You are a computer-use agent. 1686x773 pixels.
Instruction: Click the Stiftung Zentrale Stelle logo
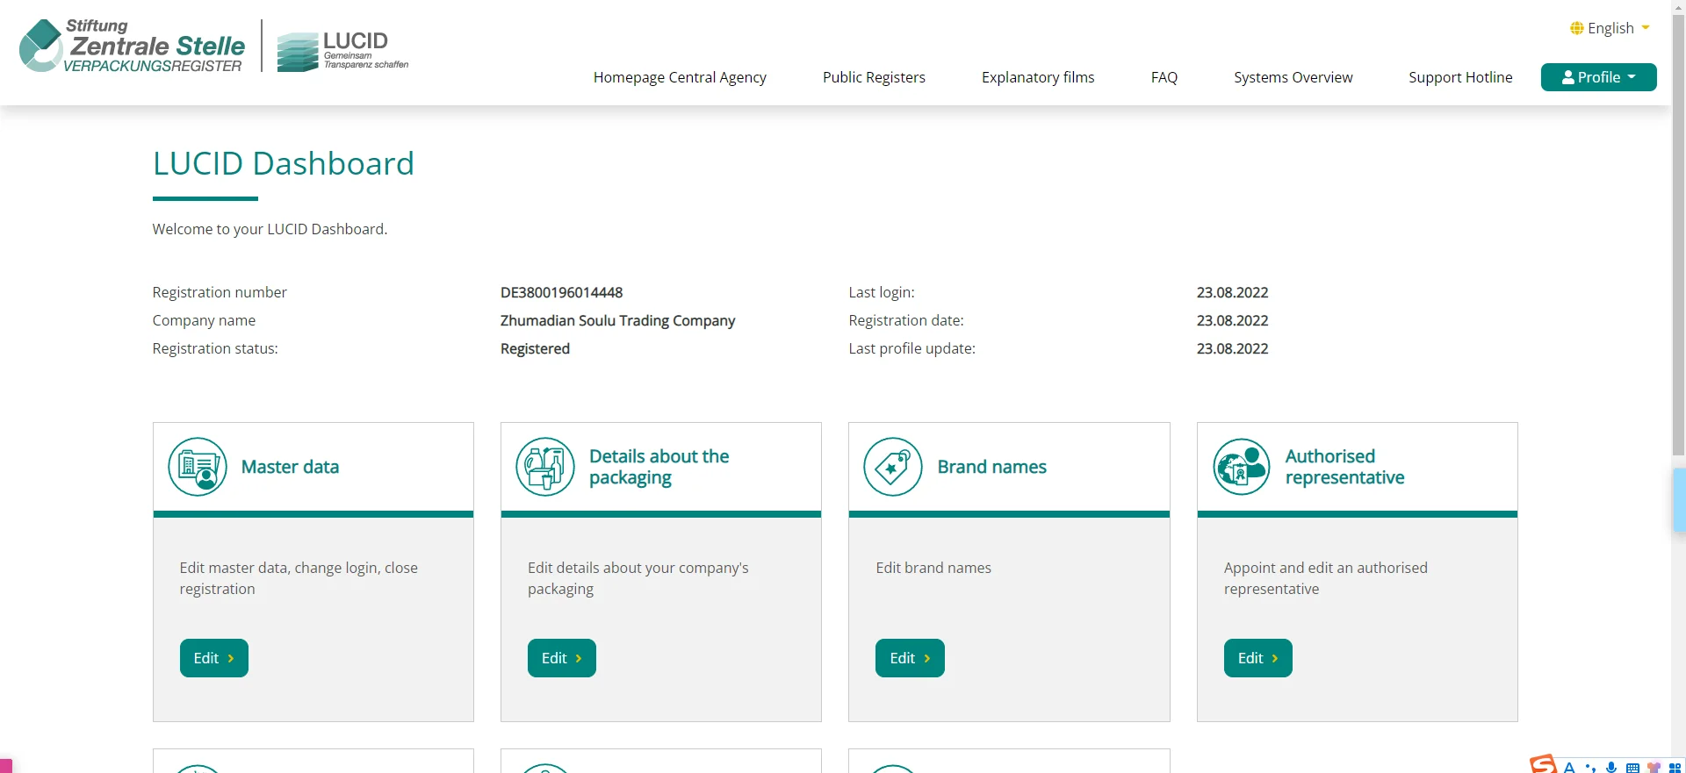(132, 47)
